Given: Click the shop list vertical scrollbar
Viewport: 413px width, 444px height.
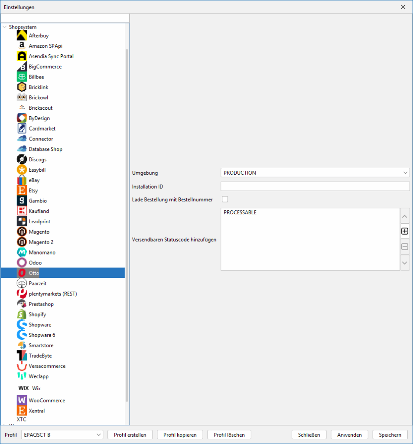Looking at the screenshot, I should [x=127, y=217].
